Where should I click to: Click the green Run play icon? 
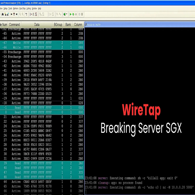coord(71,14)
